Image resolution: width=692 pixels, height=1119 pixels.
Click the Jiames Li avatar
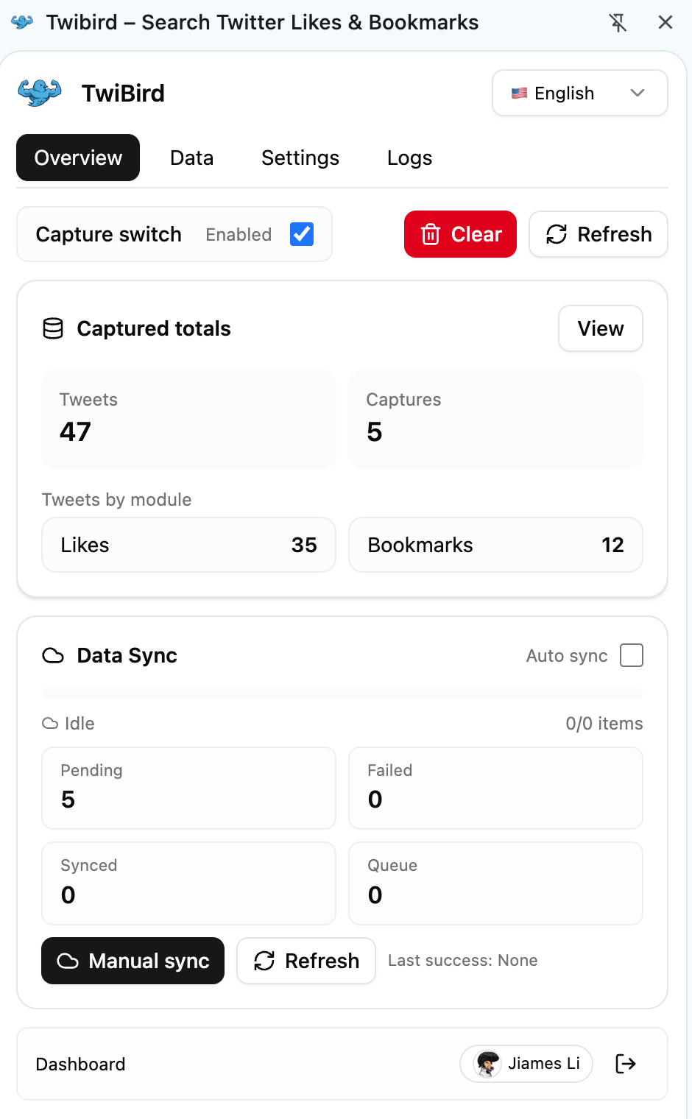tap(487, 1064)
